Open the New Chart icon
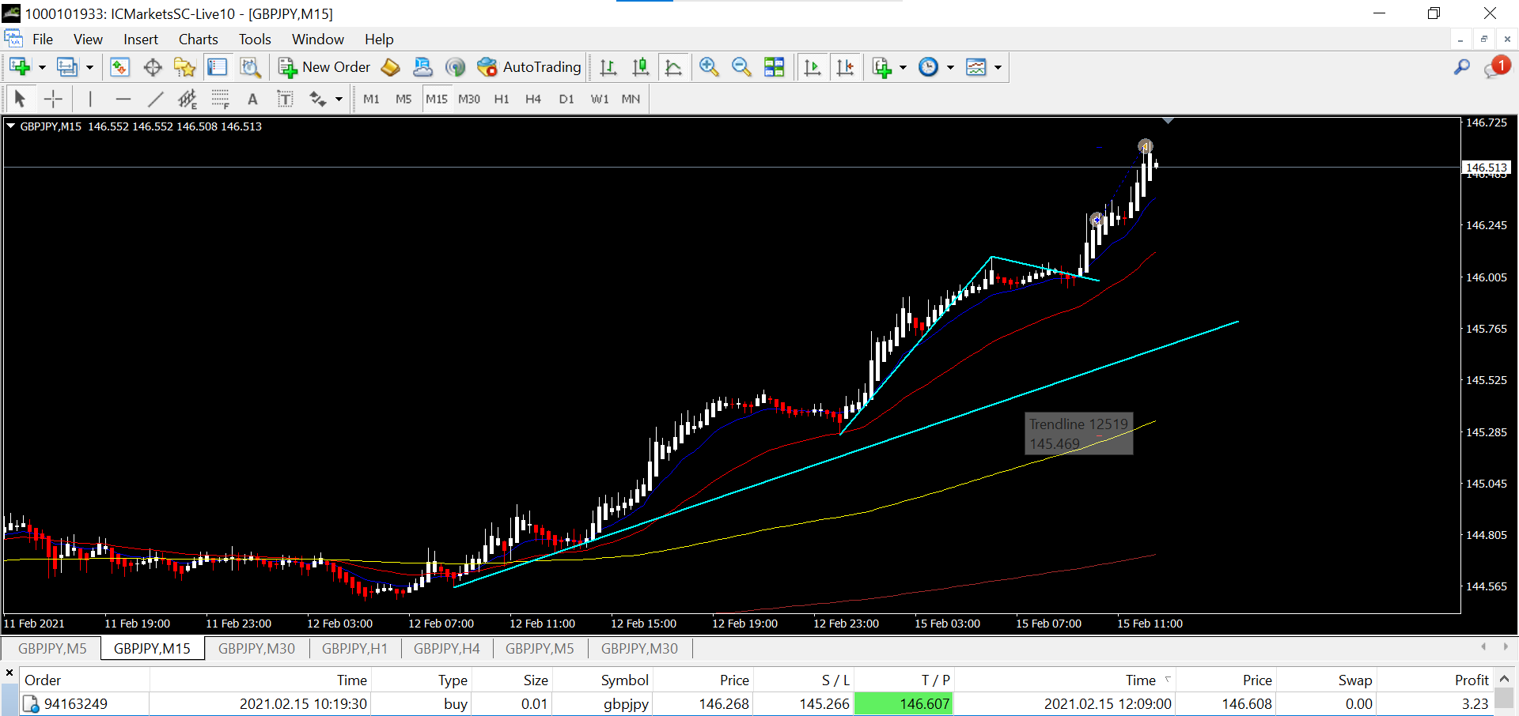1519x716 pixels. 20,67
